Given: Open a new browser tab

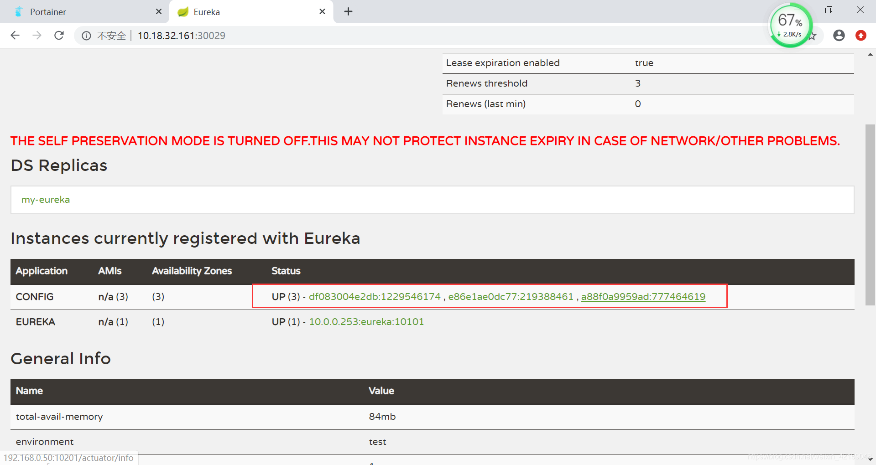Looking at the screenshot, I should click(x=348, y=11).
